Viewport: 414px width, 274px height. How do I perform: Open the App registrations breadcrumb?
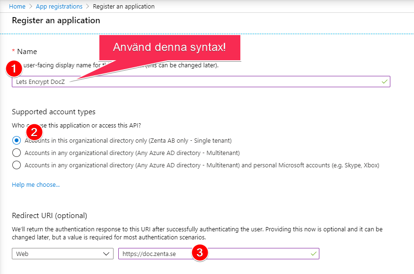(x=60, y=6)
